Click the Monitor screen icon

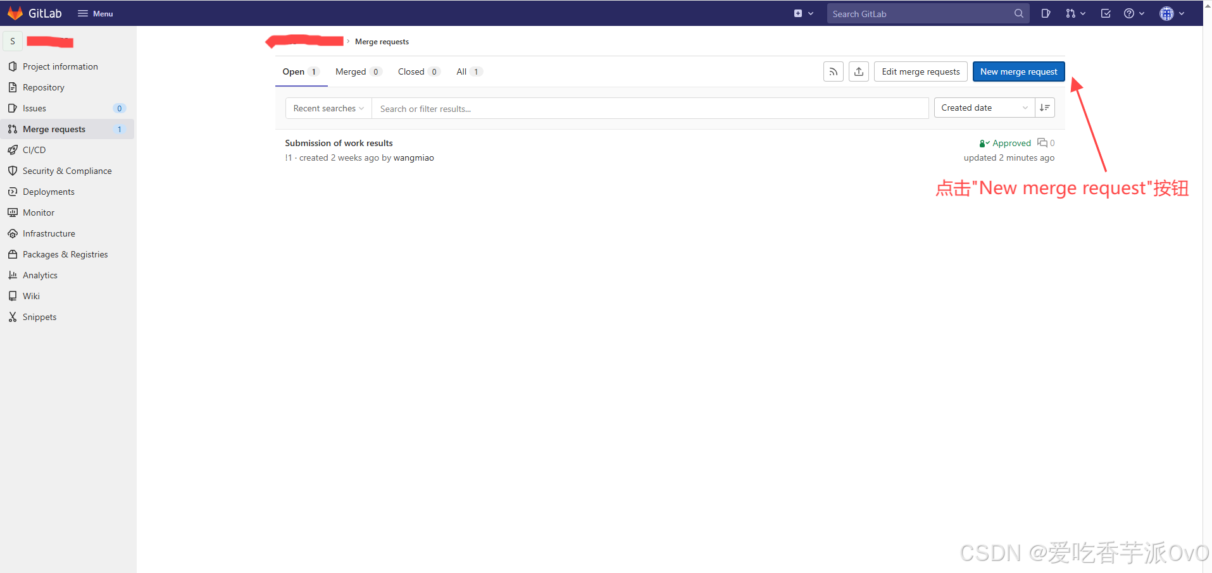tap(13, 213)
